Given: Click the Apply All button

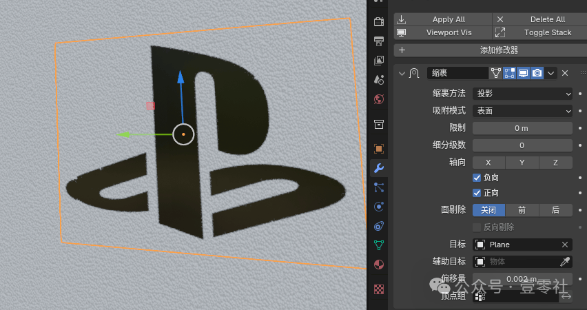Looking at the screenshot, I should tap(443, 19).
